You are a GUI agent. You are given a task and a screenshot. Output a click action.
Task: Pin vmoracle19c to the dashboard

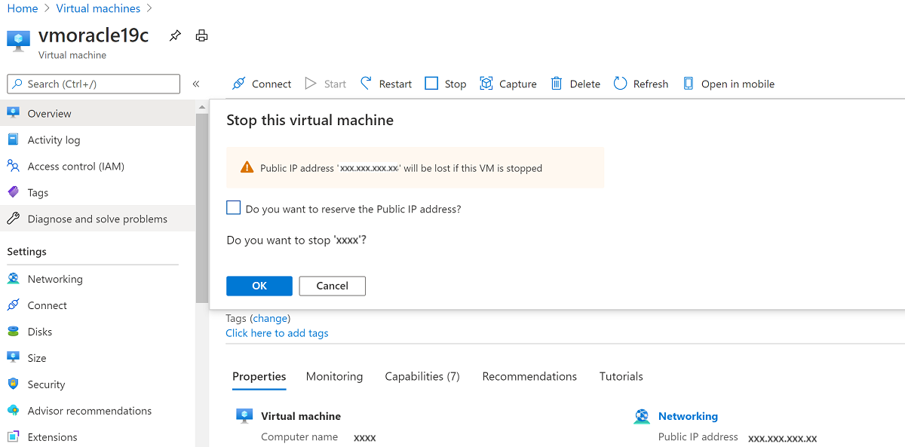pyautogui.click(x=174, y=35)
